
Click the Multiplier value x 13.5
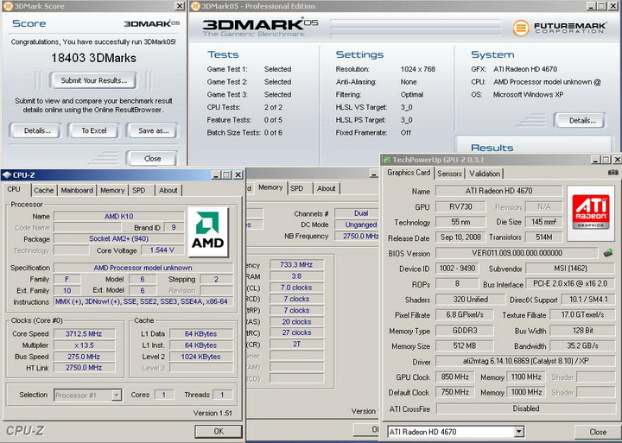(84, 345)
